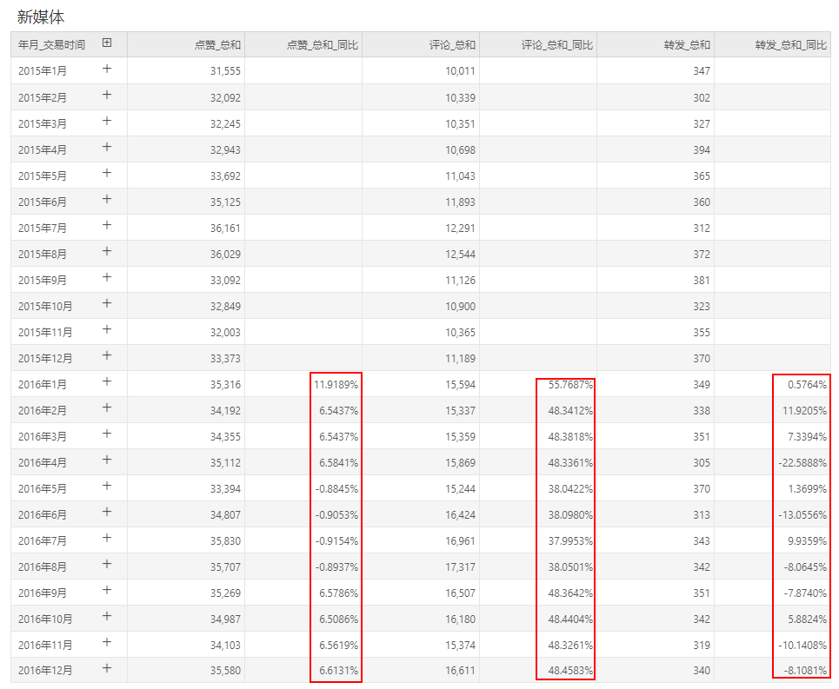Select the 2016年6月 date label
The height and width of the screenshot is (689, 839).
point(43,515)
